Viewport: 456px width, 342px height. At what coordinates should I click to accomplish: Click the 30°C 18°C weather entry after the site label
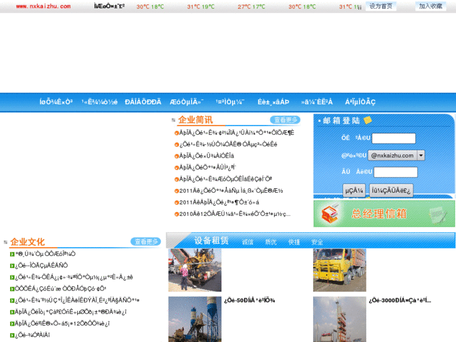(x=151, y=7)
